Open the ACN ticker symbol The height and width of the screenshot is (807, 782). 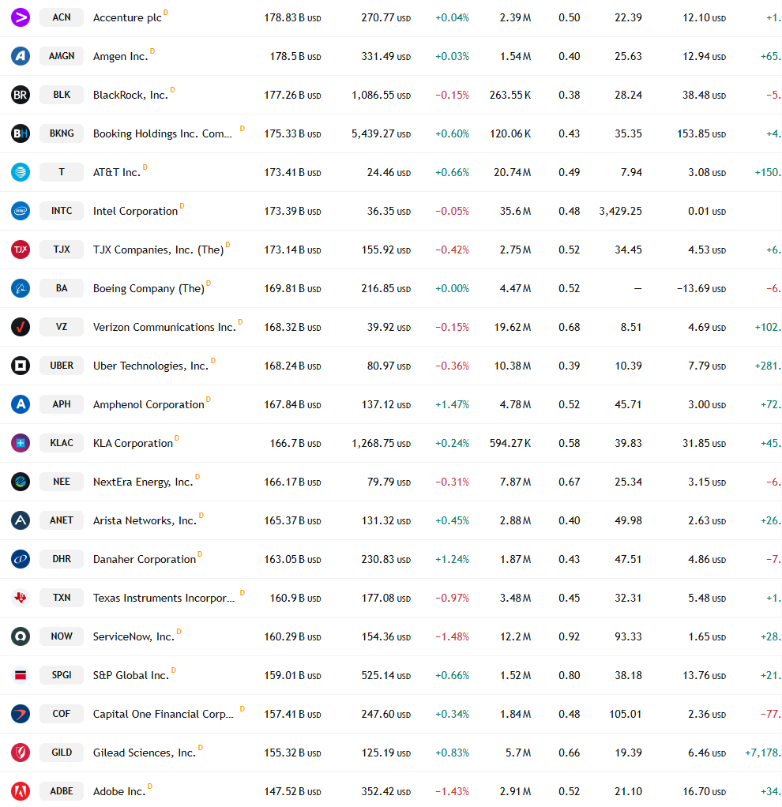[62, 17]
